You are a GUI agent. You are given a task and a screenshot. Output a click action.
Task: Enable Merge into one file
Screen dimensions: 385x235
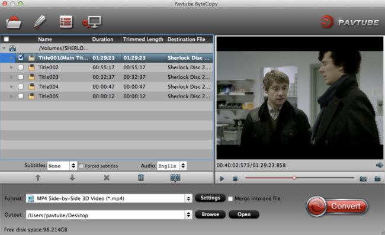tap(230, 199)
